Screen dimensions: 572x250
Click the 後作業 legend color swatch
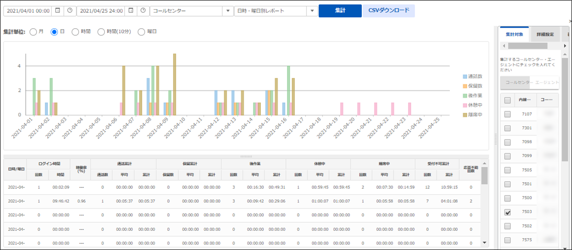(464, 96)
